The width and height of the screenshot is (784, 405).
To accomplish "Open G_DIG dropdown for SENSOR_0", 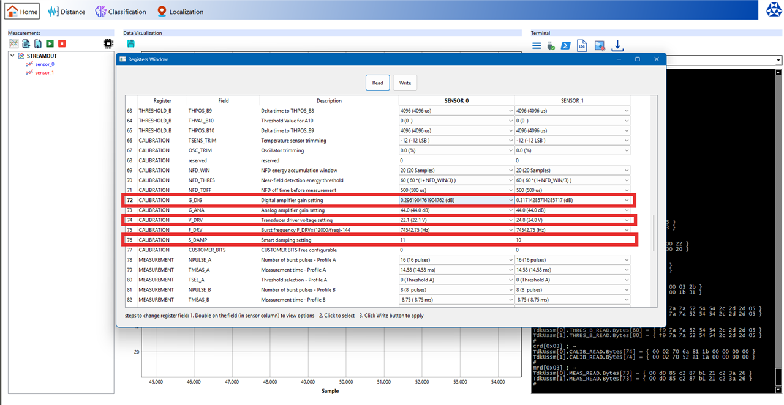I will (511, 200).
